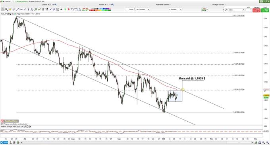Select the trend line drawing tool

click(17, 9)
